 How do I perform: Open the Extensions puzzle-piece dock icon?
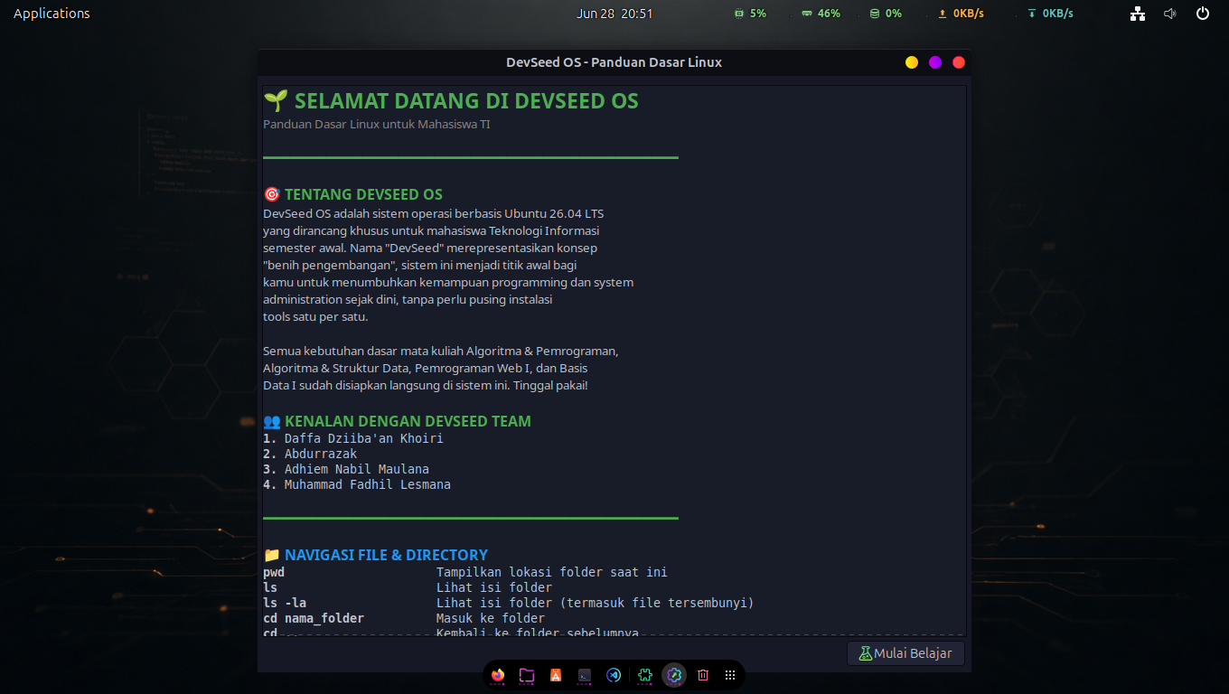644,675
